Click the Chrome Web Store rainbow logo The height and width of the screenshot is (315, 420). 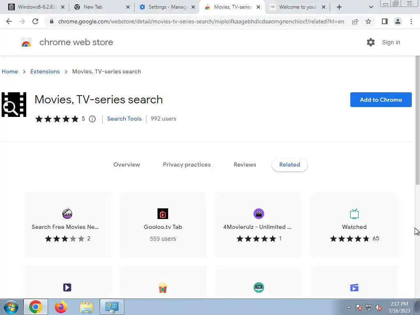tap(26, 42)
